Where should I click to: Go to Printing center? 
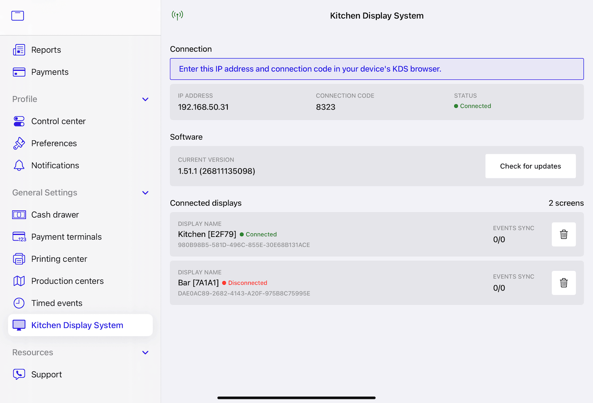pos(80,259)
